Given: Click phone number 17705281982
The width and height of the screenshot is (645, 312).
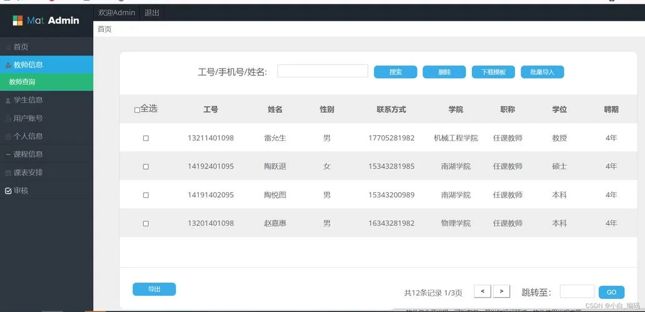Looking at the screenshot, I should point(391,139).
